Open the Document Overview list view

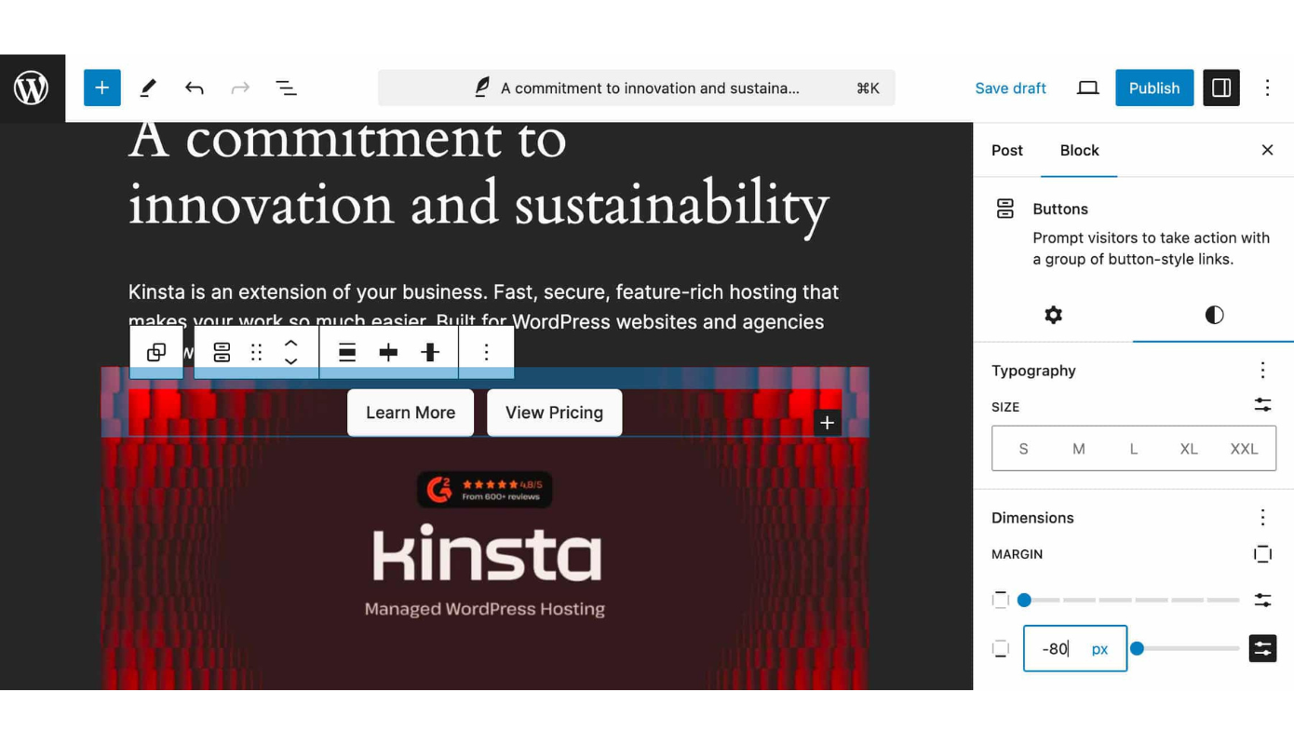[287, 88]
